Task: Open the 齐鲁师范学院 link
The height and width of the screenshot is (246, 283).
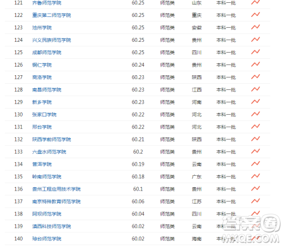Action: (x=46, y=3)
